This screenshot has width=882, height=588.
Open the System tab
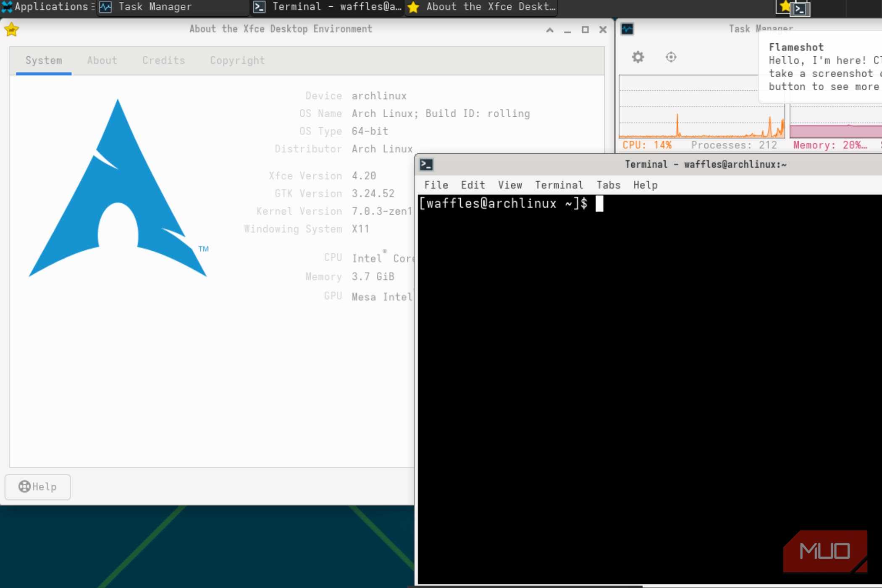click(x=44, y=60)
